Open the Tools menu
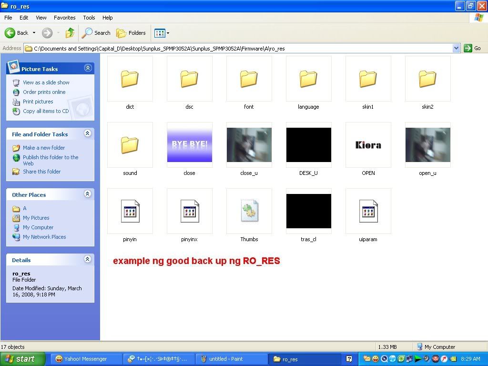This screenshot has height=366, width=488. pos(89,18)
